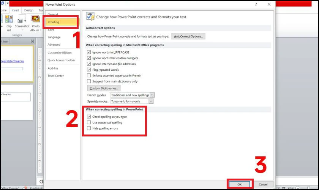The width and height of the screenshot is (319, 190).
Task: Click the AutoCorrect options section header
Action: [100, 28]
